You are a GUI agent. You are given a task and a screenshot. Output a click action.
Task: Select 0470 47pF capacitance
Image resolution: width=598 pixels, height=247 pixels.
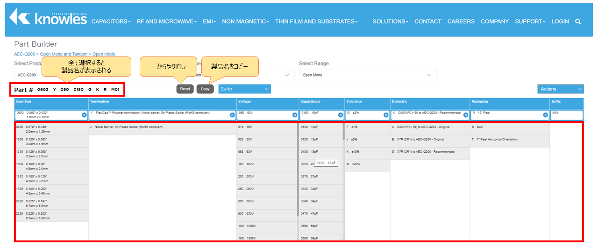click(x=320, y=215)
